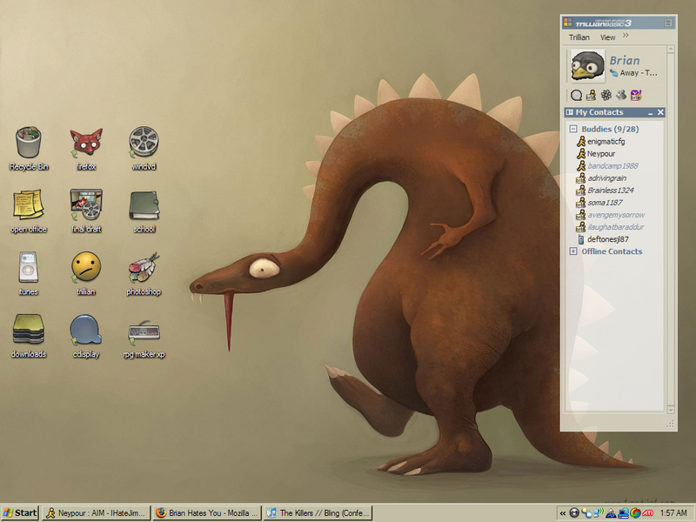This screenshot has height=522, width=696.
Task: Collapse the Buddies group
Action: [573, 129]
